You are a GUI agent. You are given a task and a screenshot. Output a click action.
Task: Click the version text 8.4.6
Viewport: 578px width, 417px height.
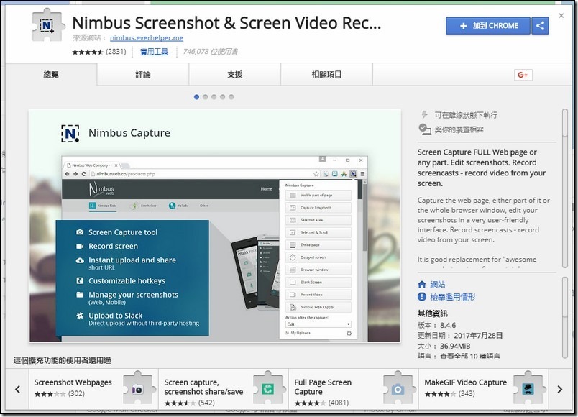448,325
